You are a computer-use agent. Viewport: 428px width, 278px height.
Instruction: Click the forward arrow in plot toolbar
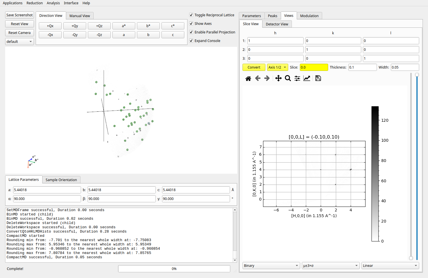[267, 78]
